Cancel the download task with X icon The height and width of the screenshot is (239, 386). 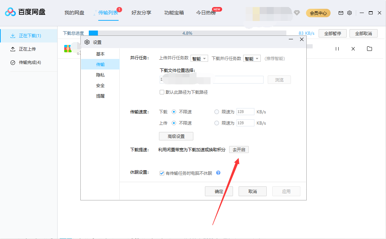353,49
